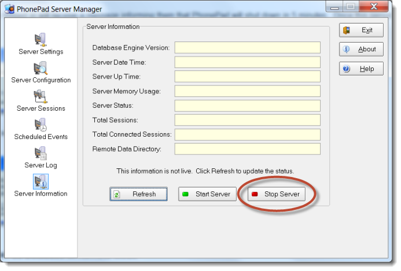Open the Scheduled Events icon
Image resolution: width=401 pixels, height=271 pixels.
click(41, 125)
